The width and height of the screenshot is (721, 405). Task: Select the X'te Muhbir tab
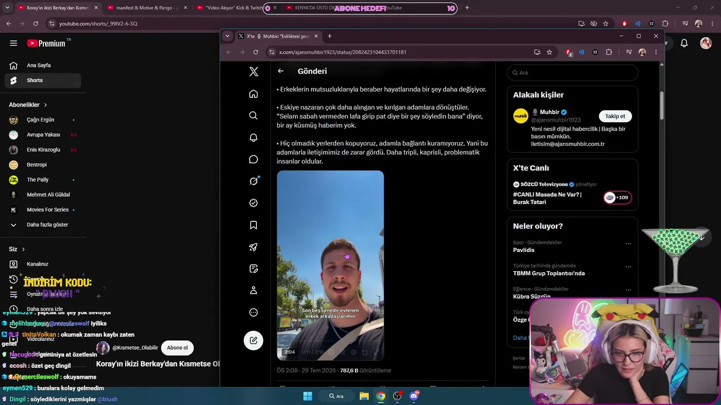click(x=278, y=36)
